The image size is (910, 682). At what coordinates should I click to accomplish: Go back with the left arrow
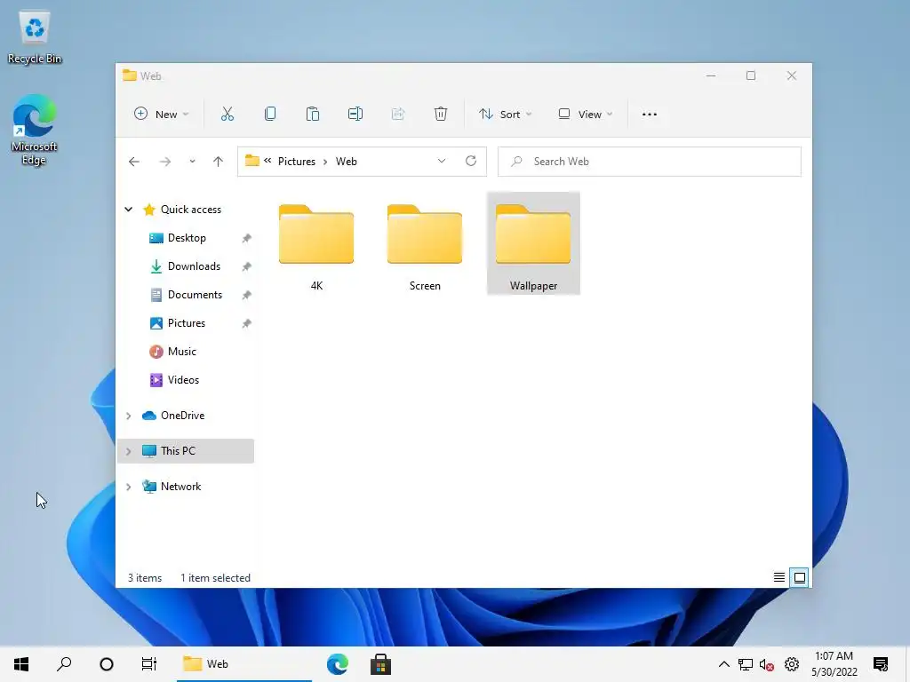coord(134,162)
